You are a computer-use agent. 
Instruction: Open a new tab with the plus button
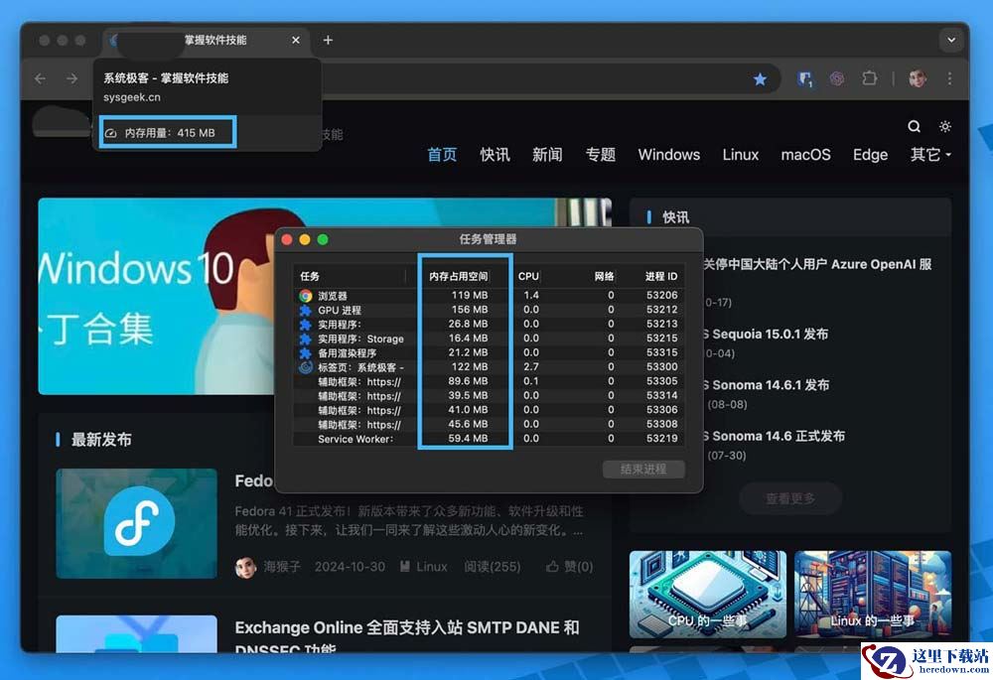pyautogui.click(x=328, y=40)
